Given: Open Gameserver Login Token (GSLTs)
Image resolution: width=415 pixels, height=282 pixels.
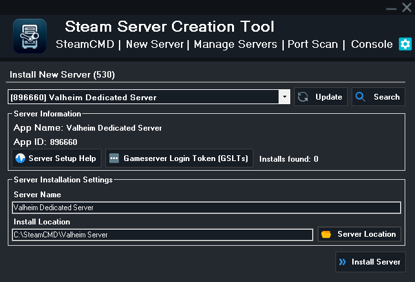Looking at the screenshot, I should [x=179, y=158].
